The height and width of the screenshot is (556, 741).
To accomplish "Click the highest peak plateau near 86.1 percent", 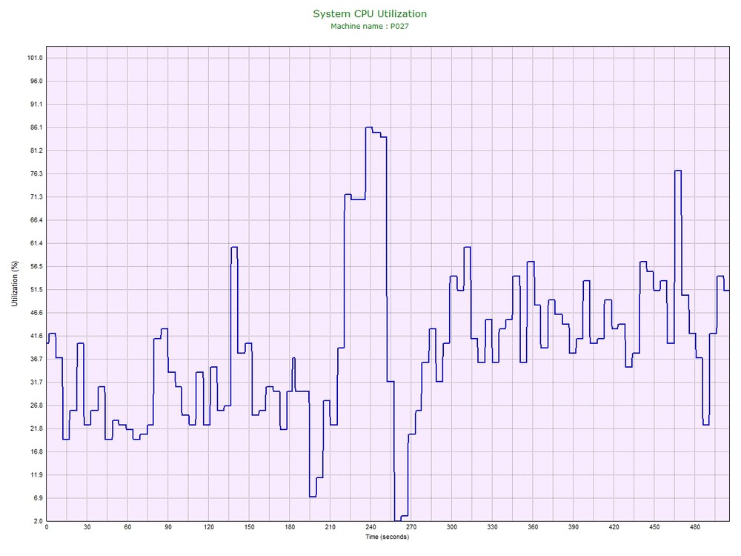I will 368,128.
